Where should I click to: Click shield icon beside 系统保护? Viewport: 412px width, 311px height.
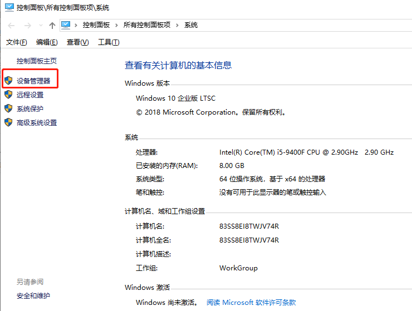(8, 108)
